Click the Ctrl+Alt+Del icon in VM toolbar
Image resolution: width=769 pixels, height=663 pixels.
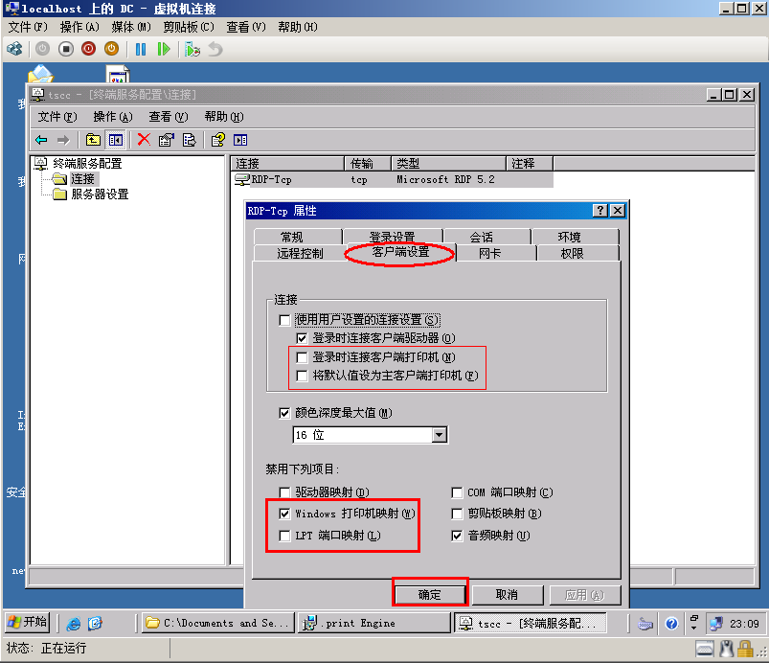click(x=14, y=49)
